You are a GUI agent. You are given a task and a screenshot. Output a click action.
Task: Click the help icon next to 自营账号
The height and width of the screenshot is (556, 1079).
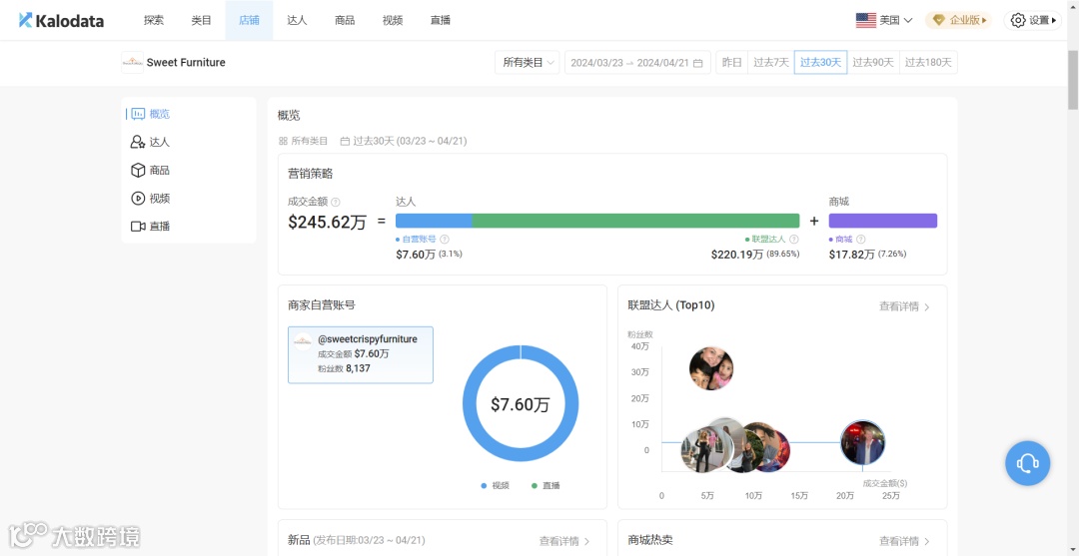(x=445, y=240)
